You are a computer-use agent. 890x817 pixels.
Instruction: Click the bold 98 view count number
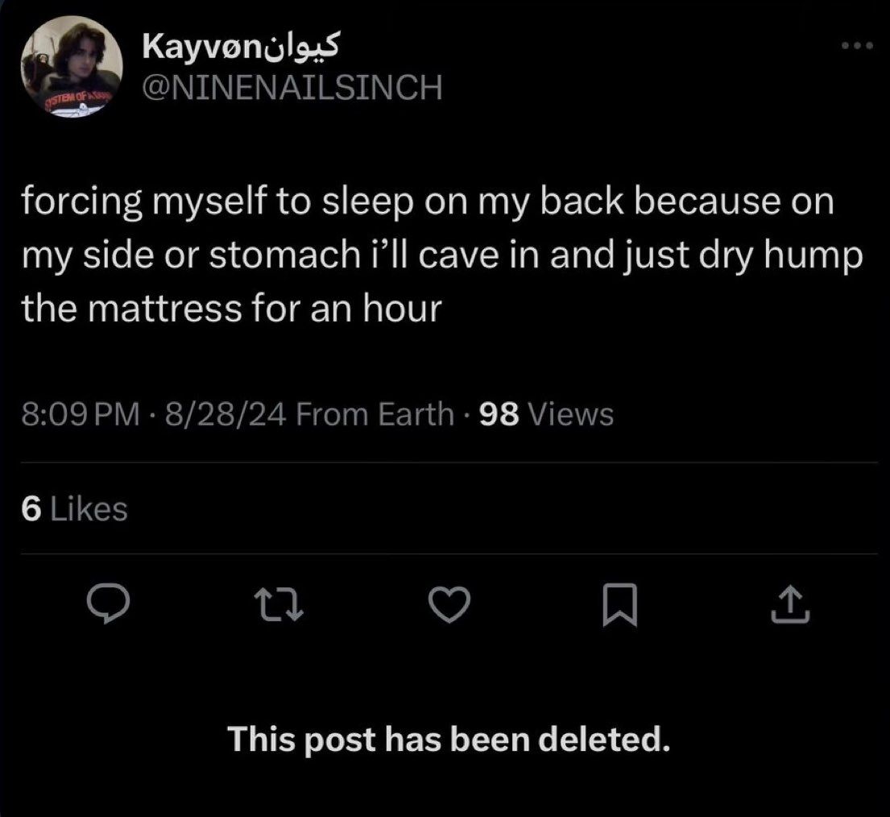click(499, 414)
